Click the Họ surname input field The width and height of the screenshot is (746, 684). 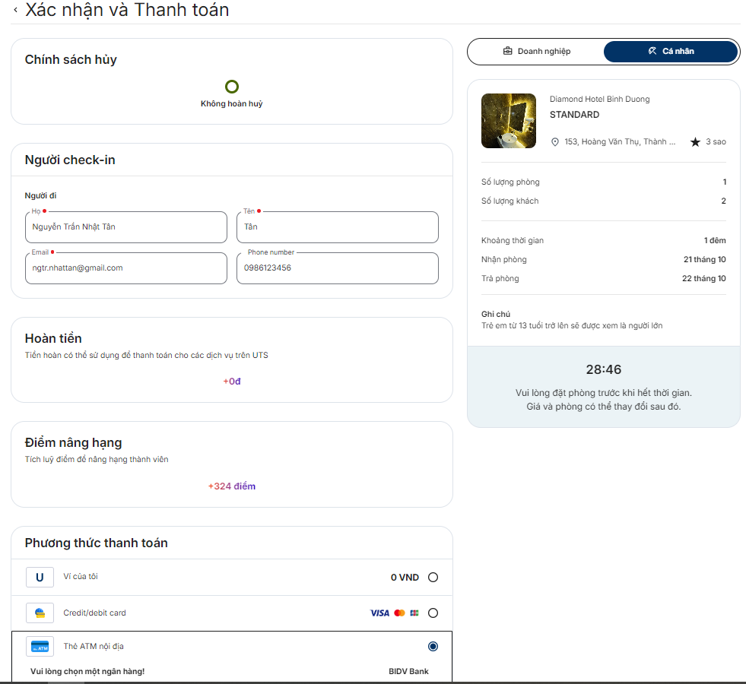[x=126, y=227]
